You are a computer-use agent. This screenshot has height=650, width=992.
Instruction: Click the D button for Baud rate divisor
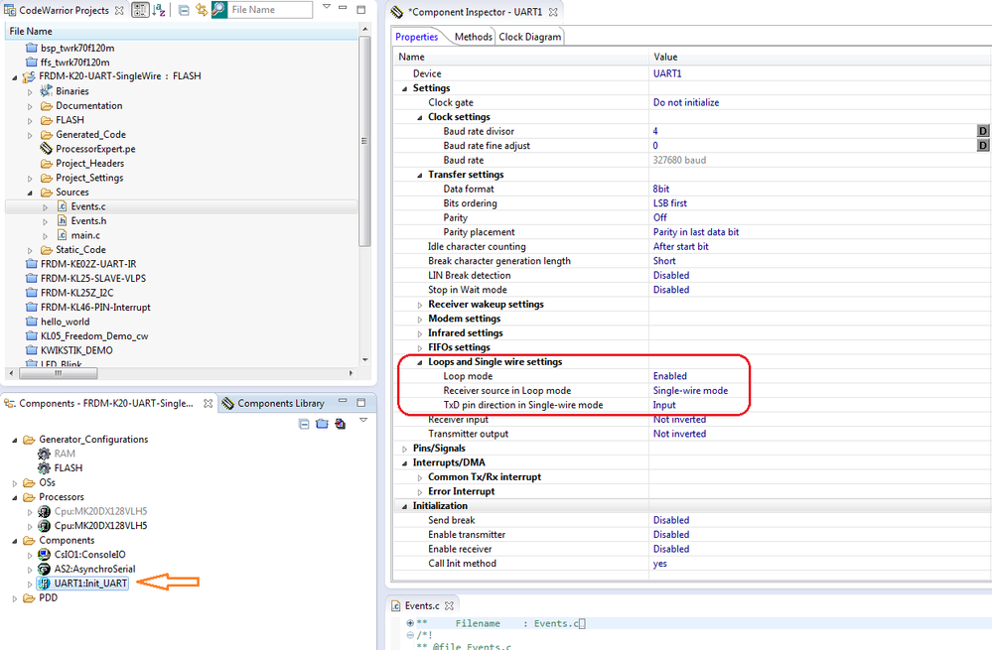pos(982,131)
